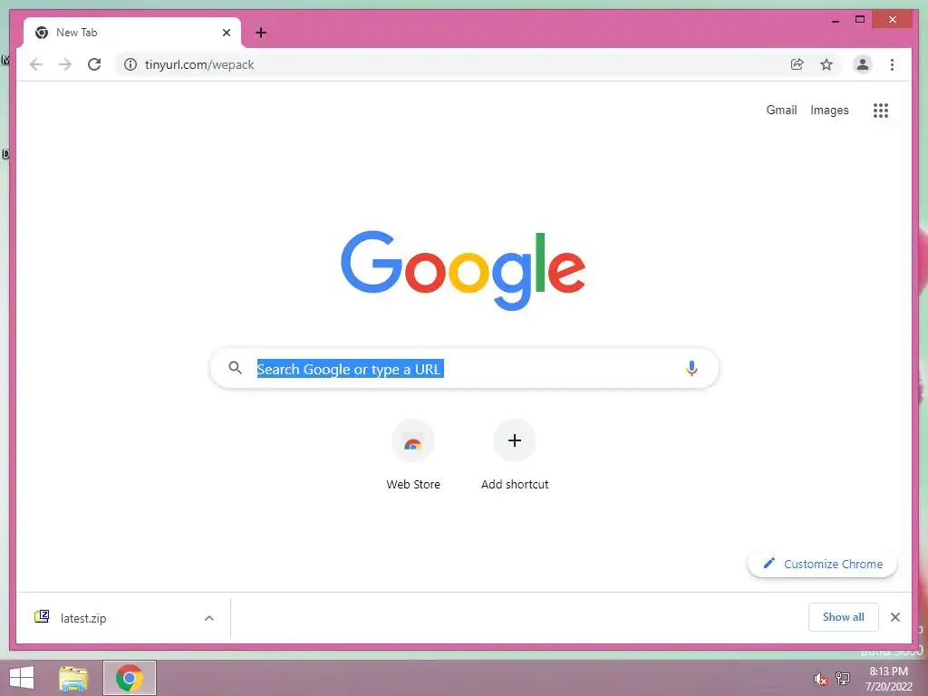View site information icon in address bar
The image size is (928, 696).
pos(130,64)
